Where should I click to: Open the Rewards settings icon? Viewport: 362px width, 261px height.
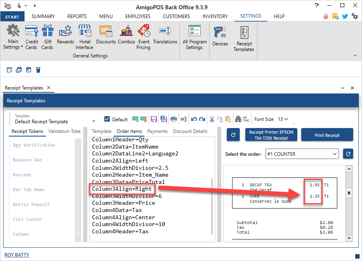click(65, 35)
